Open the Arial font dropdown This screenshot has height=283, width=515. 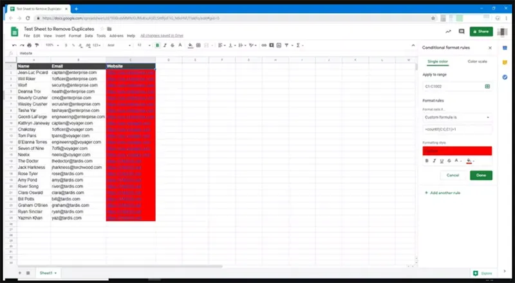point(119,45)
